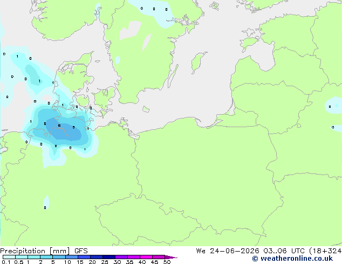
Task: Select the 2–5 mm legend swatch
Action: (x=46, y=257)
